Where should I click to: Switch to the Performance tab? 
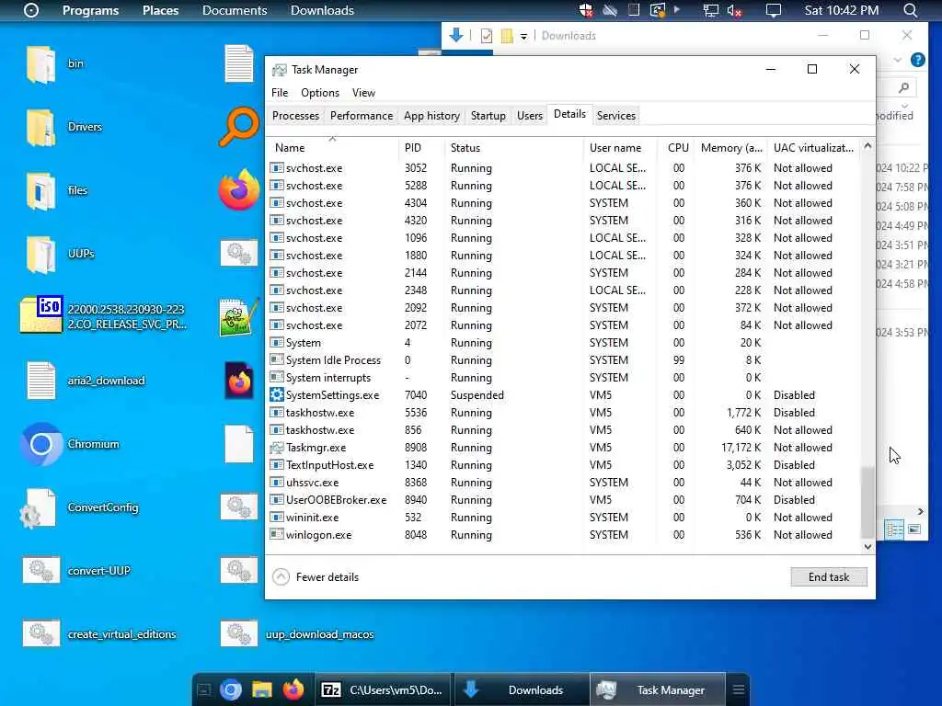(362, 115)
